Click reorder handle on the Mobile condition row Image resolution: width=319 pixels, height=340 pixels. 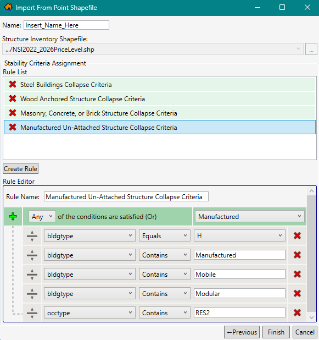[x=32, y=275]
